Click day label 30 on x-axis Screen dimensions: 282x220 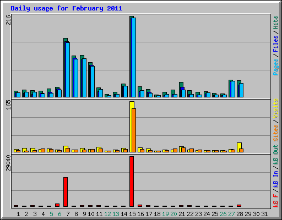click(x=256, y=214)
